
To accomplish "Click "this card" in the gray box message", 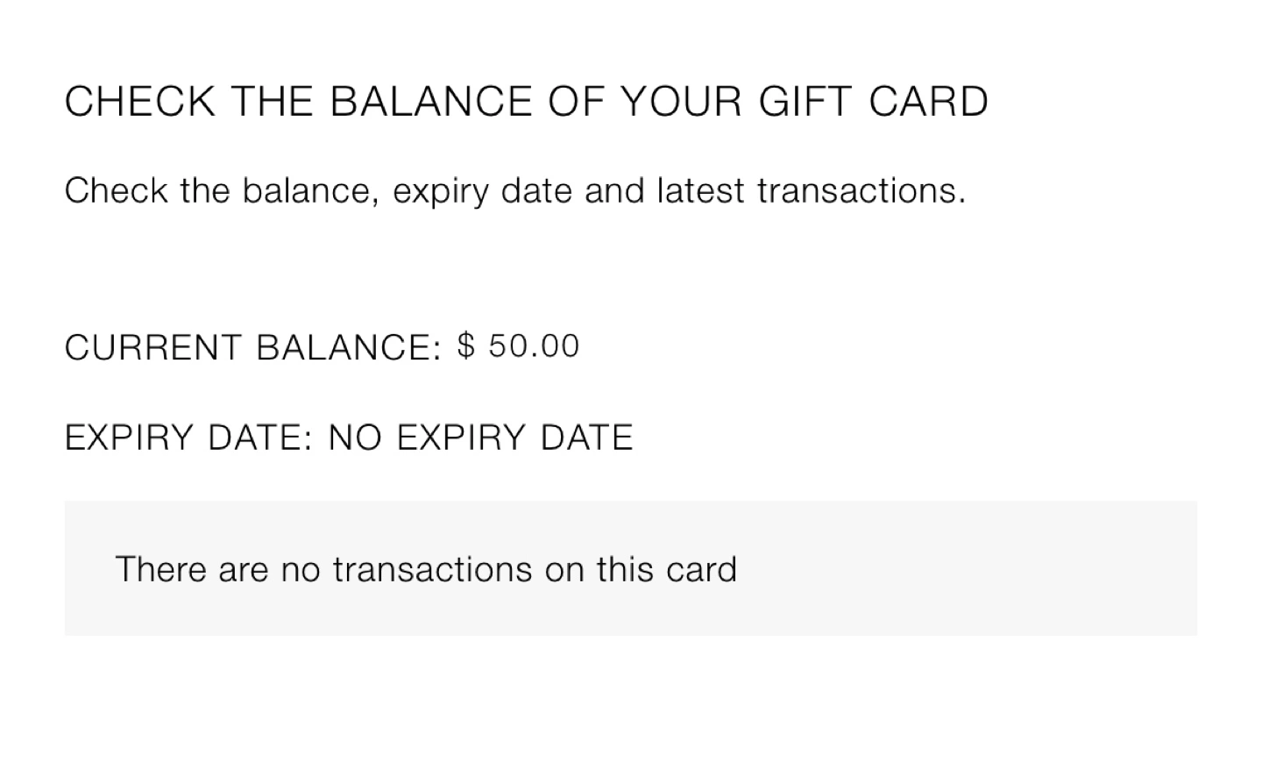I will (666, 570).
